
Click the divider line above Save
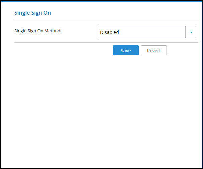click(x=106, y=42)
